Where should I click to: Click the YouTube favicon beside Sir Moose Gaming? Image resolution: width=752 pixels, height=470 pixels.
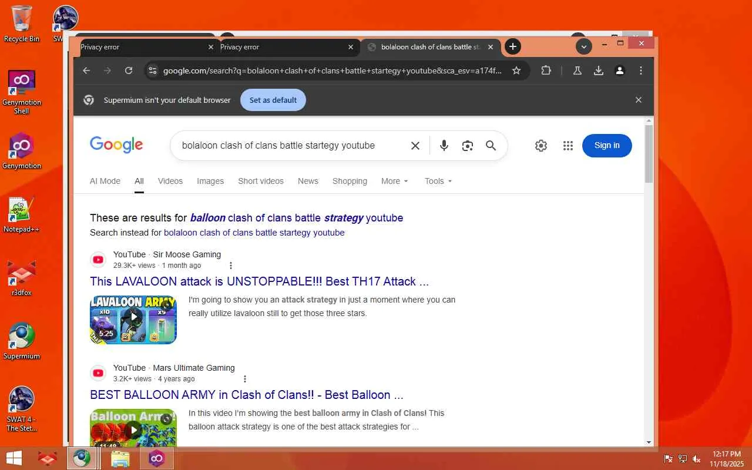(x=98, y=260)
